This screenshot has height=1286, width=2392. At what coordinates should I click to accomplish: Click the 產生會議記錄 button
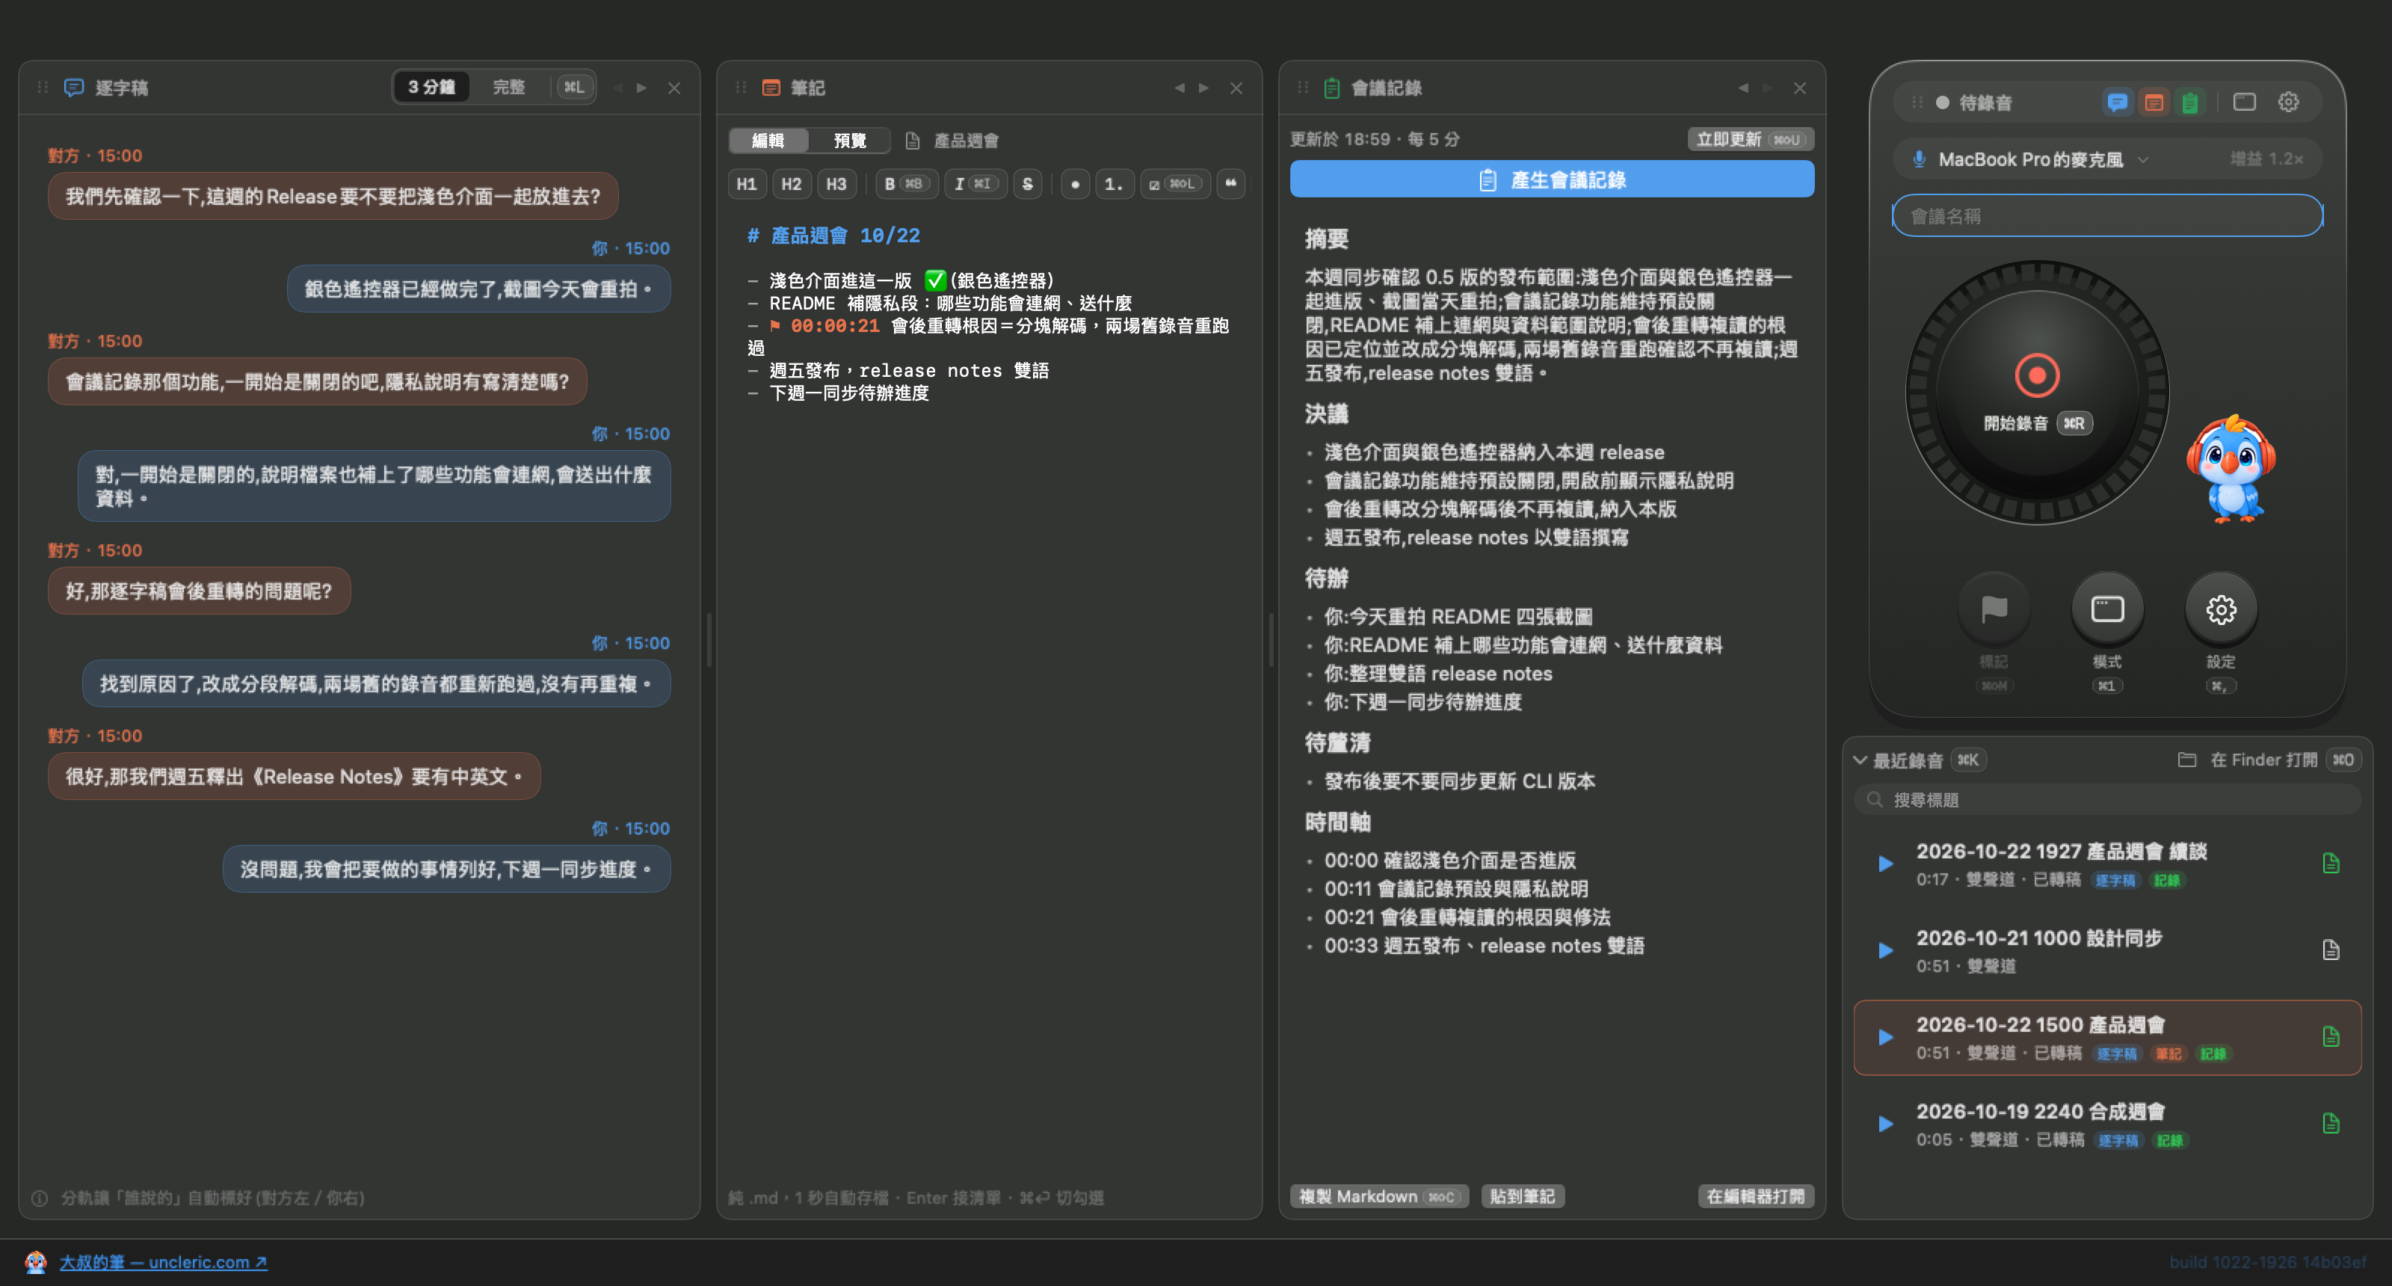1552,179
